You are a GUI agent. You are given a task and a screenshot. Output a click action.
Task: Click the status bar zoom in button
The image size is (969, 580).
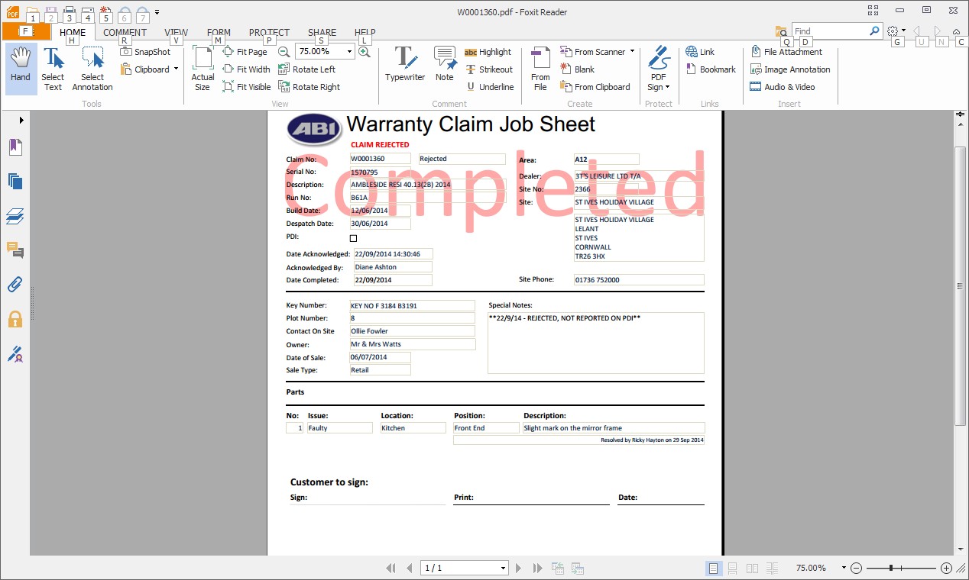[x=946, y=568]
